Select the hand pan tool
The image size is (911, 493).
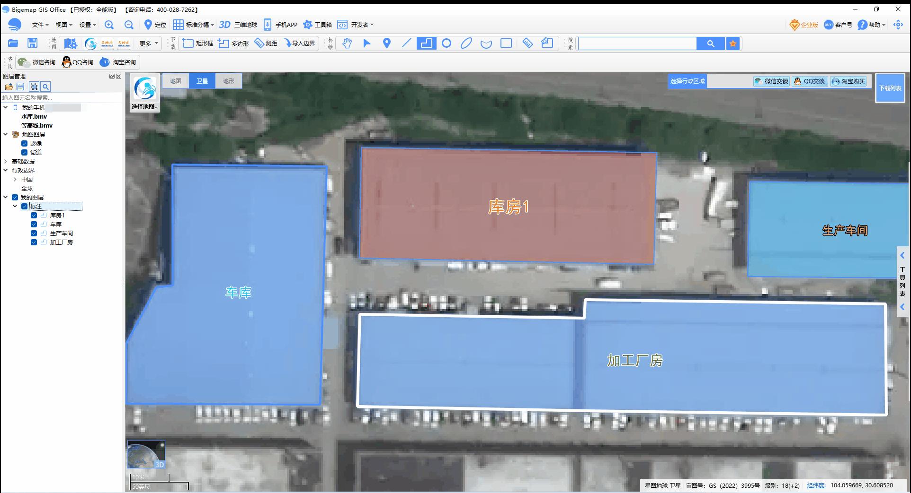[x=347, y=43]
